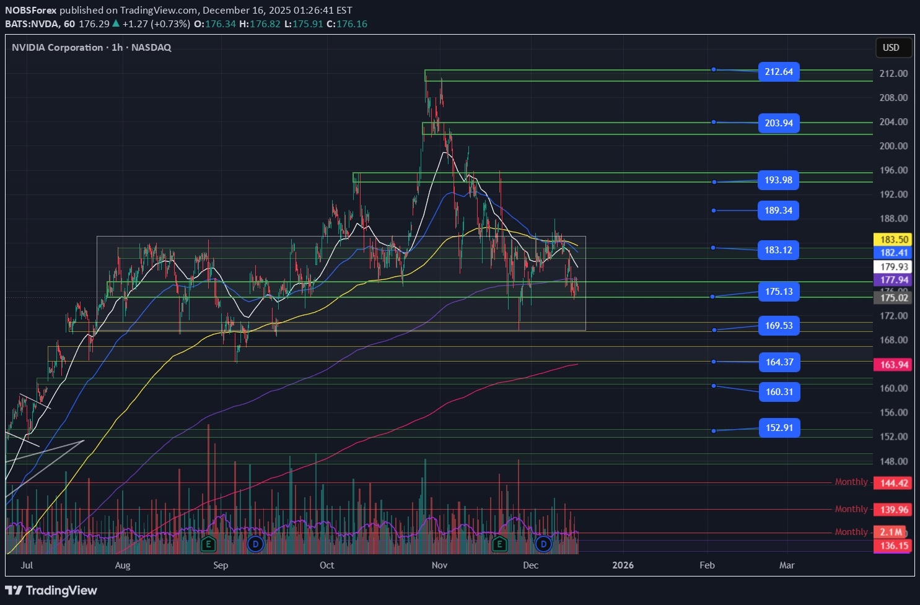Click the September earnings E marker
Image resolution: width=920 pixels, height=605 pixels.
209,544
